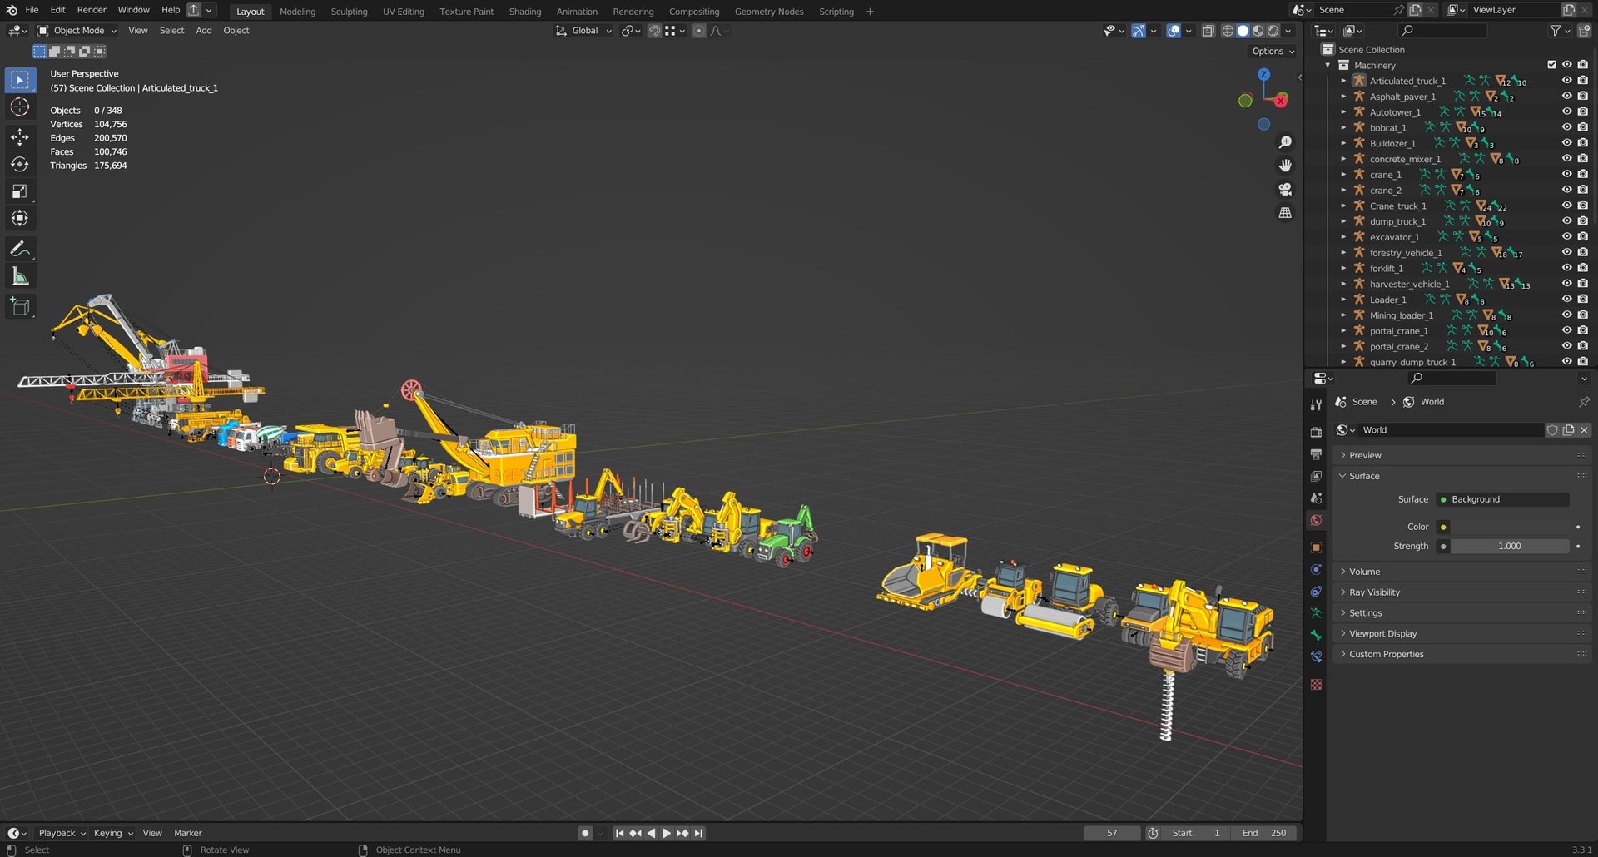The width and height of the screenshot is (1598, 857).
Task: Toggle auto keying record button
Action: [x=585, y=833]
